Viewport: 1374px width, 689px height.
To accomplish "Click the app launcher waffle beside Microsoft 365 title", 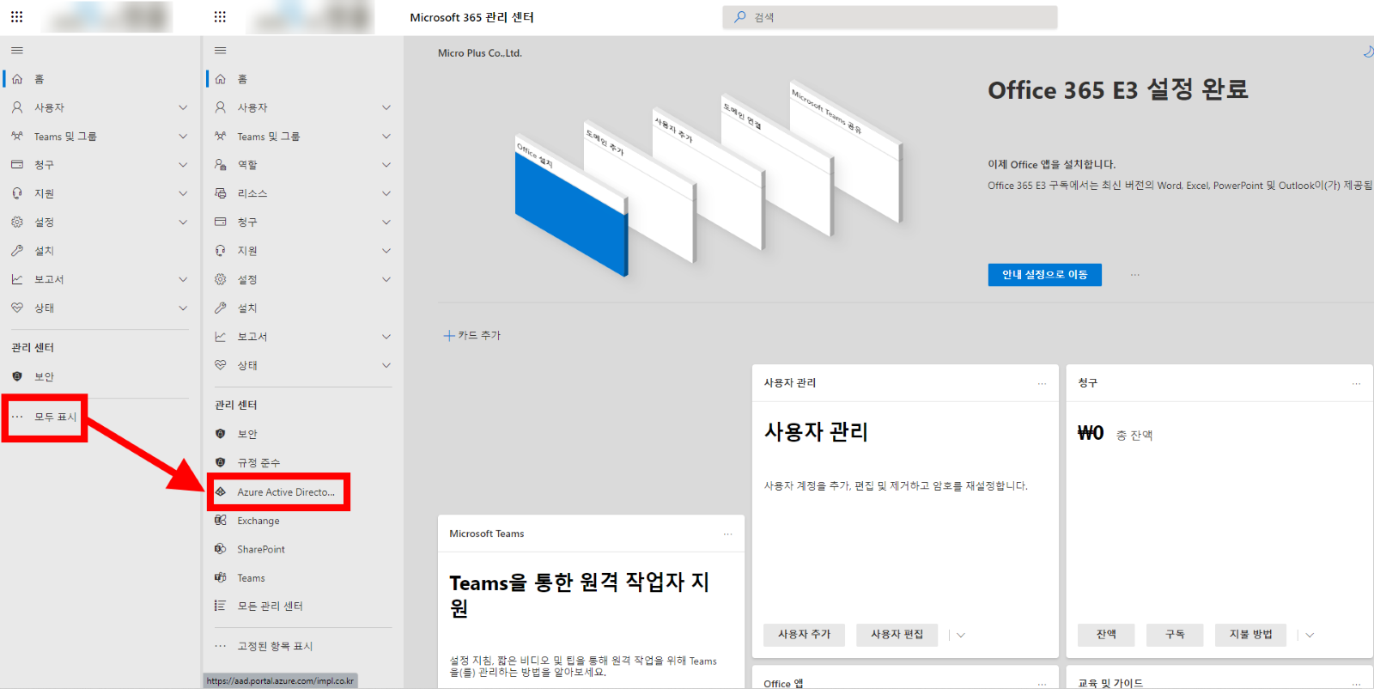I will click(220, 16).
